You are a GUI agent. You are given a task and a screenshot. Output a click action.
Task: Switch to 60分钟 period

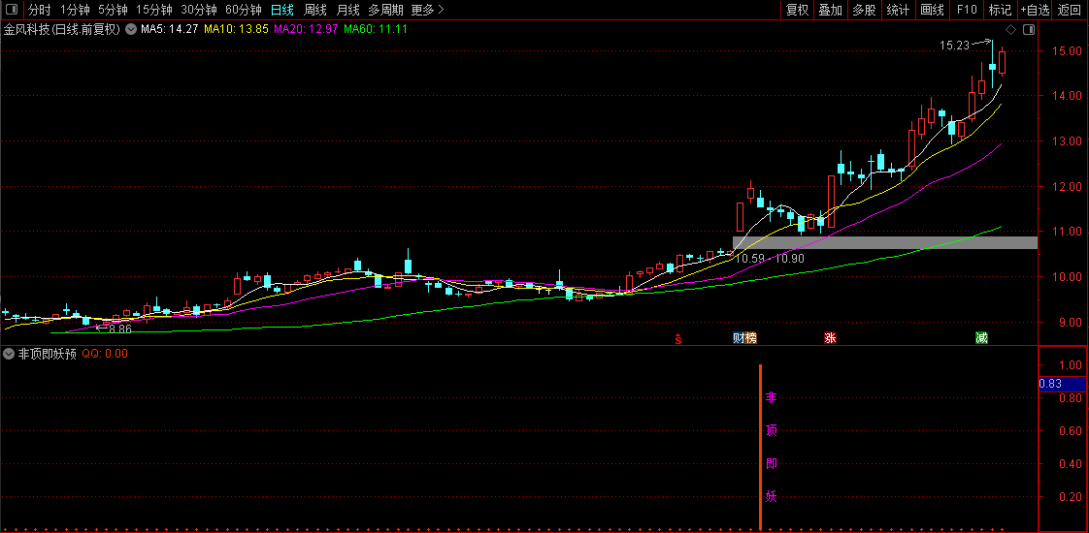tap(243, 10)
